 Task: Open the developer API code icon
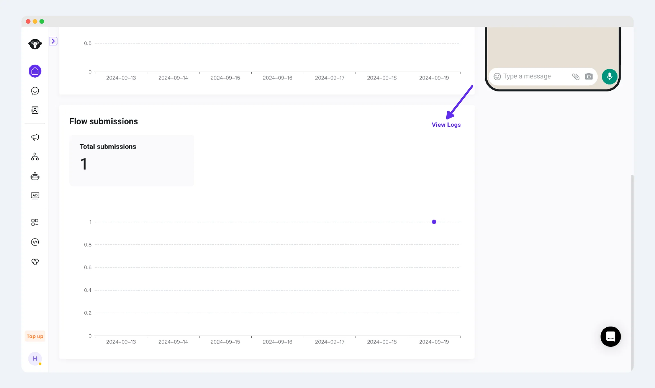coord(35,242)
